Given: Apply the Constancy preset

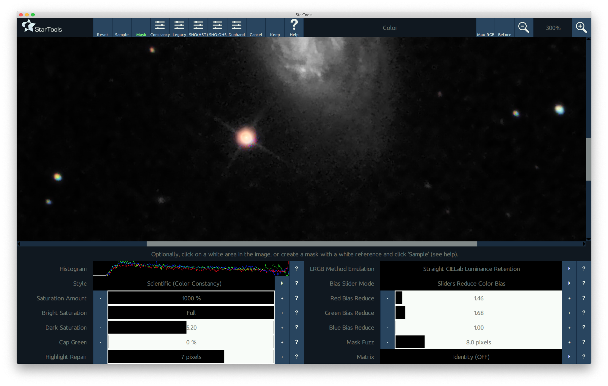Looking at the screenshot, I should pyautogui.click(x=160, y=28).
